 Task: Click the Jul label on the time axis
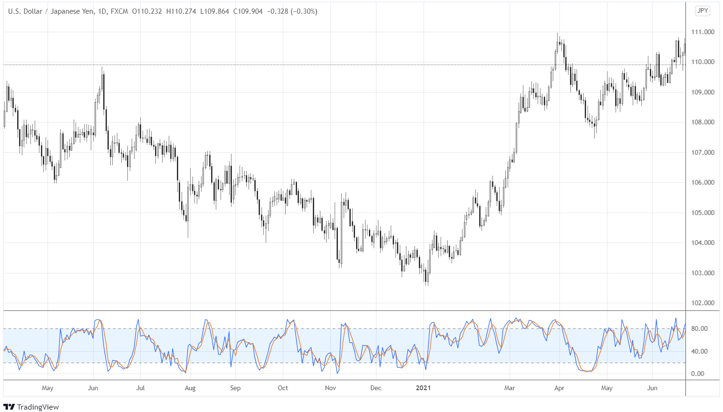[x=140, y=388]
